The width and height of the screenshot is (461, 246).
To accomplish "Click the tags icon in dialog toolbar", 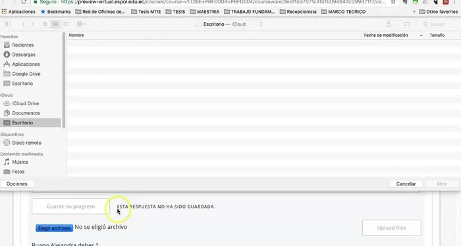I will point(407,24).
